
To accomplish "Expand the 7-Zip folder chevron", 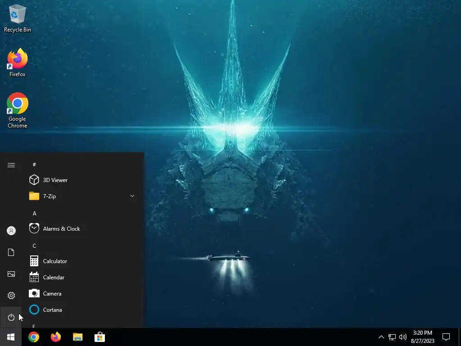I will (132, 196).
